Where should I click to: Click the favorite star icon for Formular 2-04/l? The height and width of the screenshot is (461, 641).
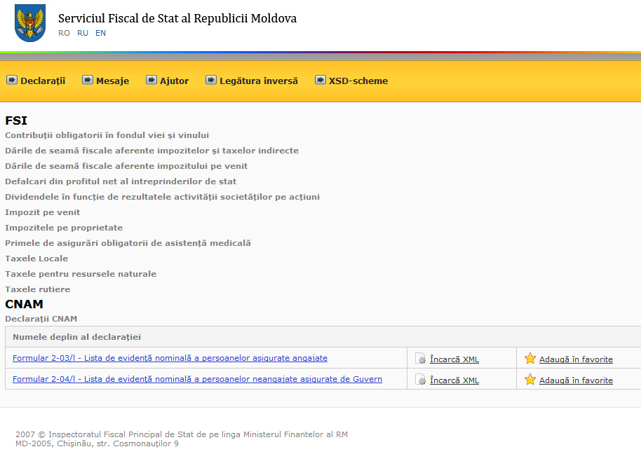click(x=530, y=380)
